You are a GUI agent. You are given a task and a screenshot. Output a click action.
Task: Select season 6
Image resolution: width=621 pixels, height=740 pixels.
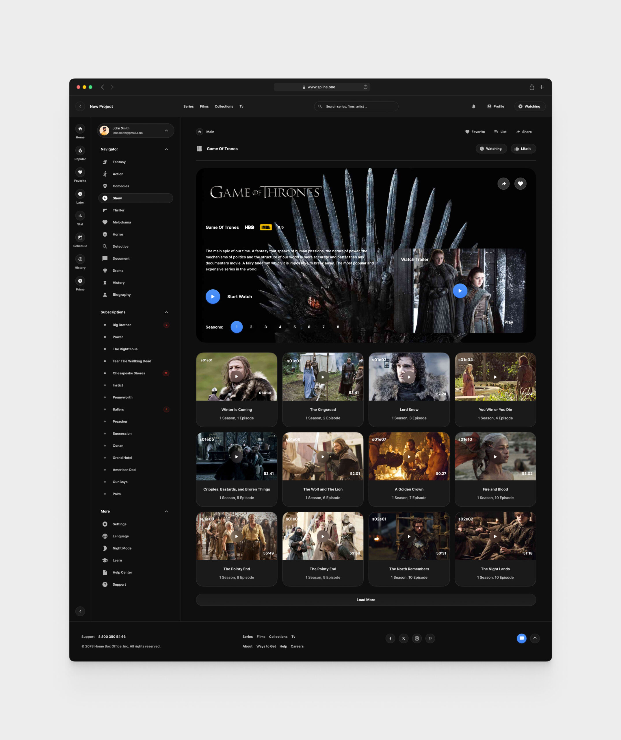[x=309, y=327]
